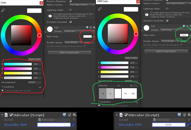Open help icon of left hdr material
Screen dimensions: 191x130
tap(87, 28)
